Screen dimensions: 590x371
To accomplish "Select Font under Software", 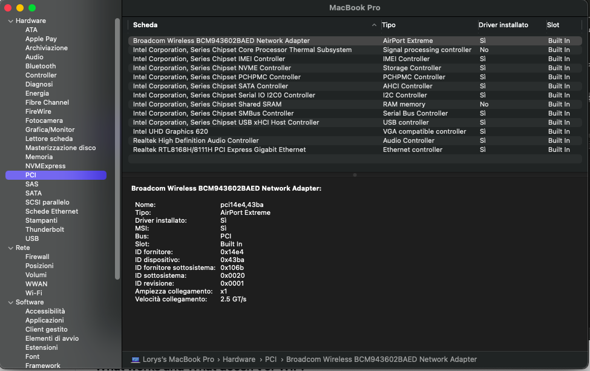I will click(32, 356).
